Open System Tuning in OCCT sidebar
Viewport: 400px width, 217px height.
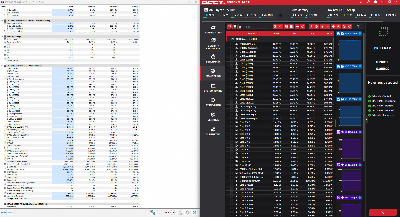tap(213, 88)
